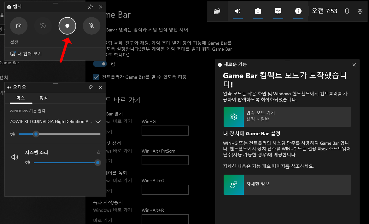Screen dimensions: 369x224
Task: Open the Resources info widget on the Game Bar
Action: click(298, 11)
